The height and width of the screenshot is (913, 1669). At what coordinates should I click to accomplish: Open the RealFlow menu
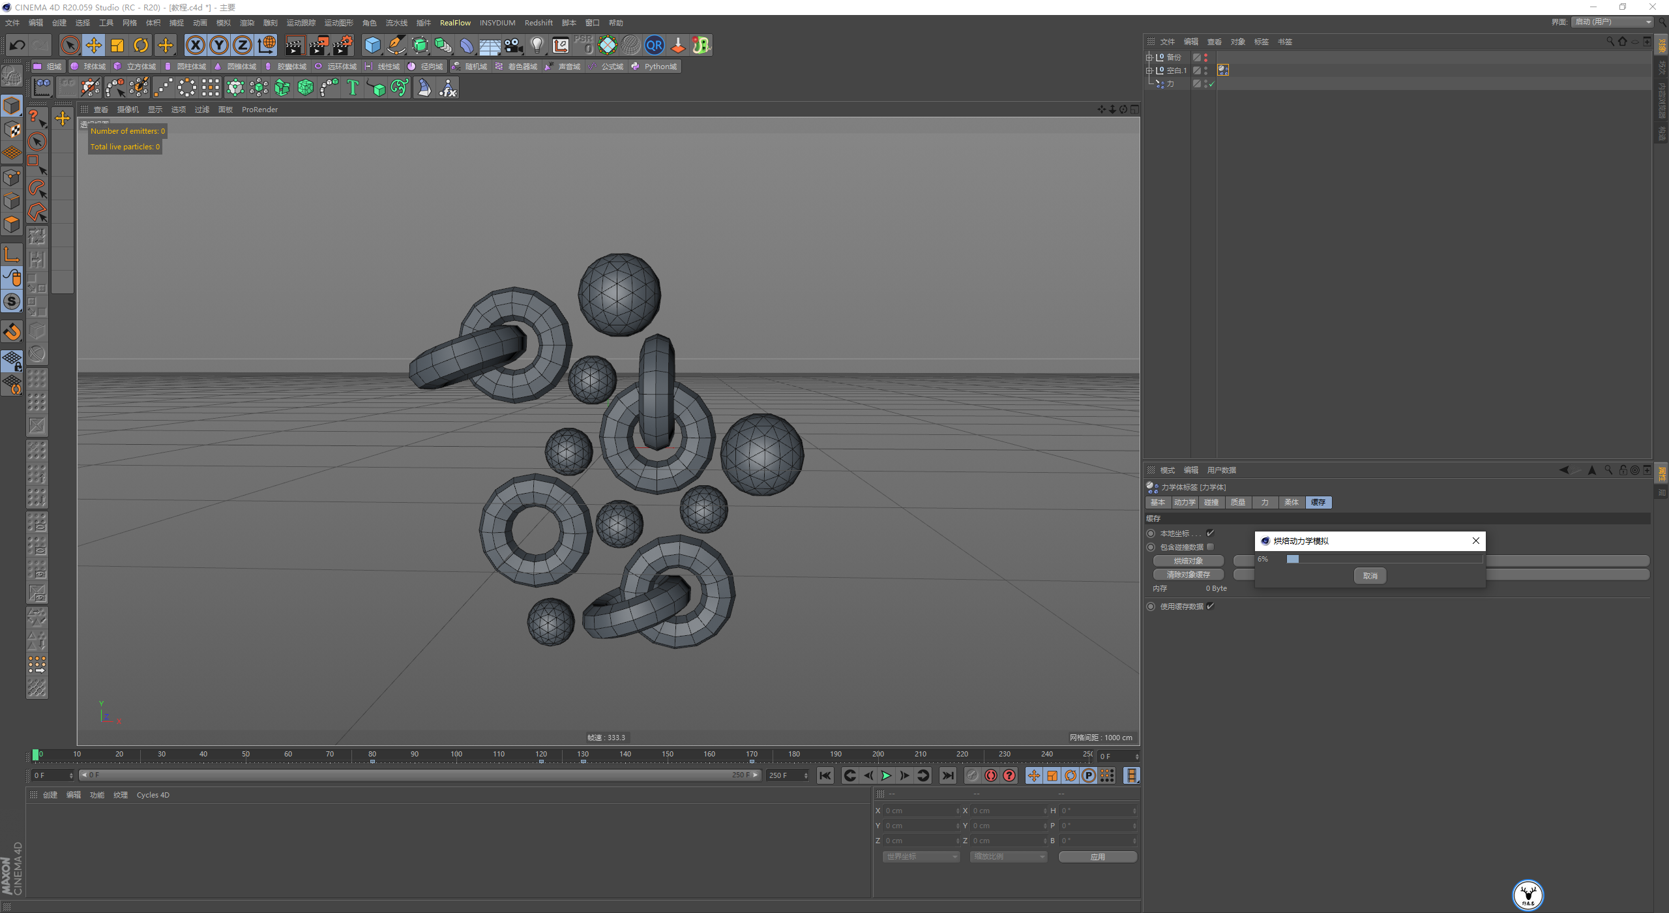455,23
